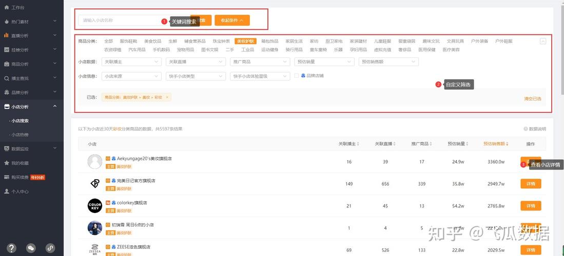Focus the 请输入小店名称 search field
Viewport: 564px width, 256px height.
(x=134, y=20)
